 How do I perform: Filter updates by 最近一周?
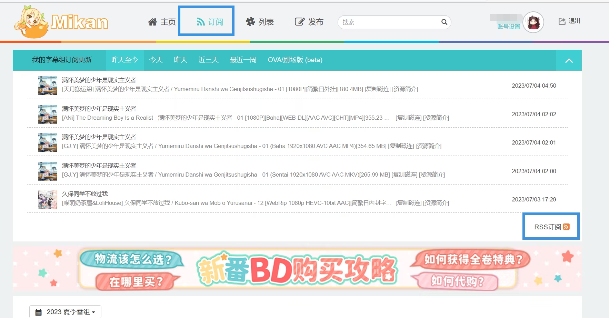tap(243, 60)
